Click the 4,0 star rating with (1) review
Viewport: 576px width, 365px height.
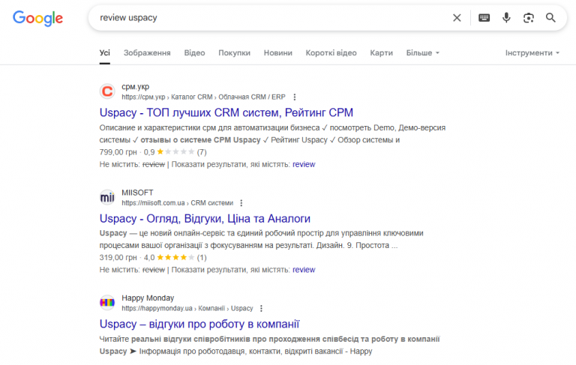[175, 258]
